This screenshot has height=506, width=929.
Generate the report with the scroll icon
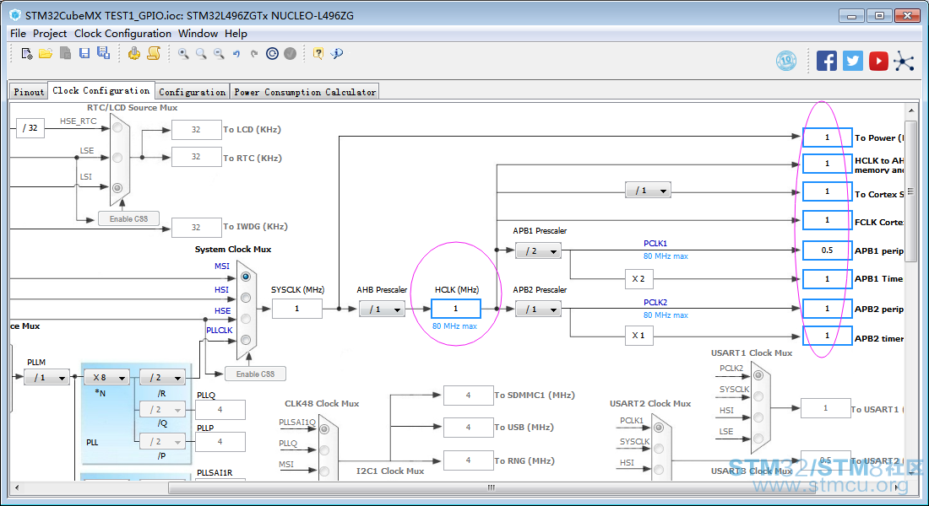[154, 54]
